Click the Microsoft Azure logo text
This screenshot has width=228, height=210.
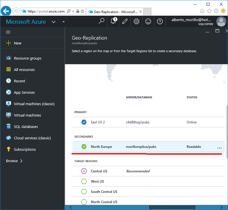26,22
